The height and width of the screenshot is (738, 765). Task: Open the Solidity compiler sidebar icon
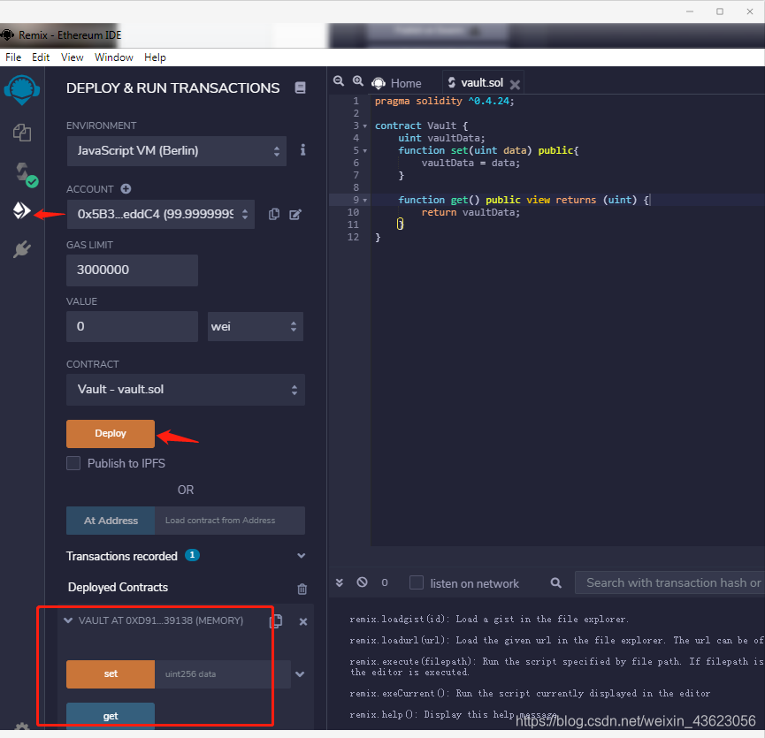(25, 174)
